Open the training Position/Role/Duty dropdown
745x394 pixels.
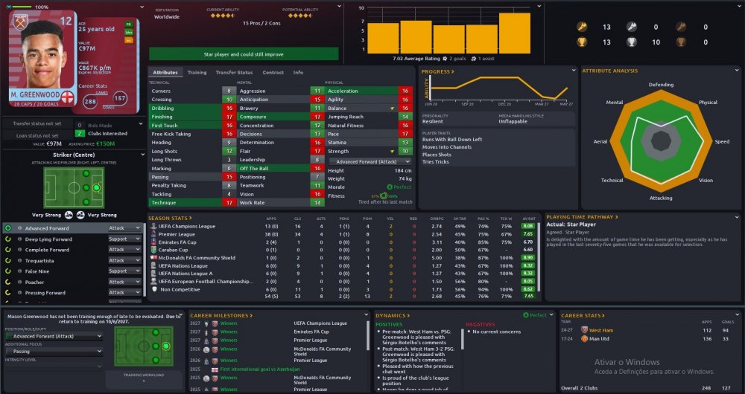pyautogui.click(x=54, y=336)
